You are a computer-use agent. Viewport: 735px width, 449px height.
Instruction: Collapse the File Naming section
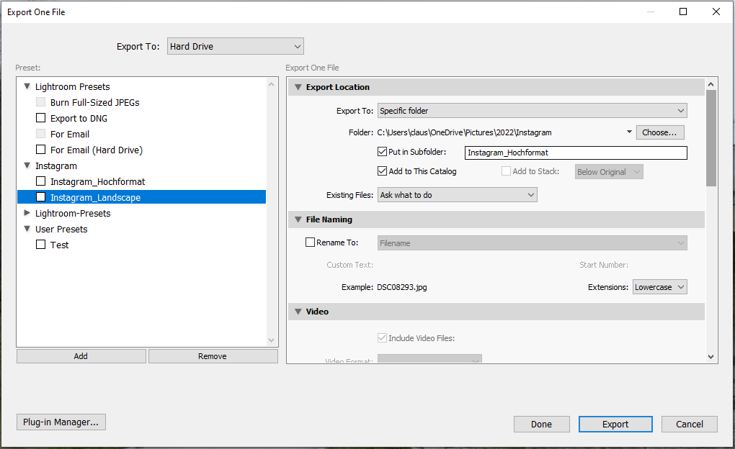pos(298,219)
